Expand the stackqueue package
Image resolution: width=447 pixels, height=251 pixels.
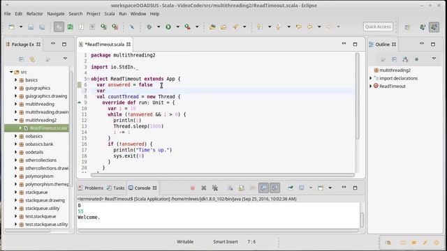click(x=15, y=192)
